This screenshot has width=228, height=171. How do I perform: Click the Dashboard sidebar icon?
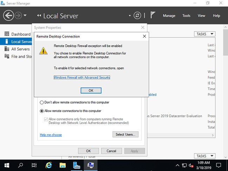(x=7, y=34)
